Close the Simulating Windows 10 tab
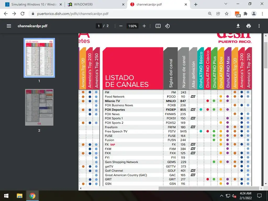This screenshot has height=201, width=268. click(61, 5)
